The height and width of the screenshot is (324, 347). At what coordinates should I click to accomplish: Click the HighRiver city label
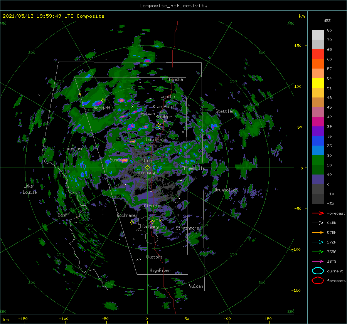click(160, 270)
